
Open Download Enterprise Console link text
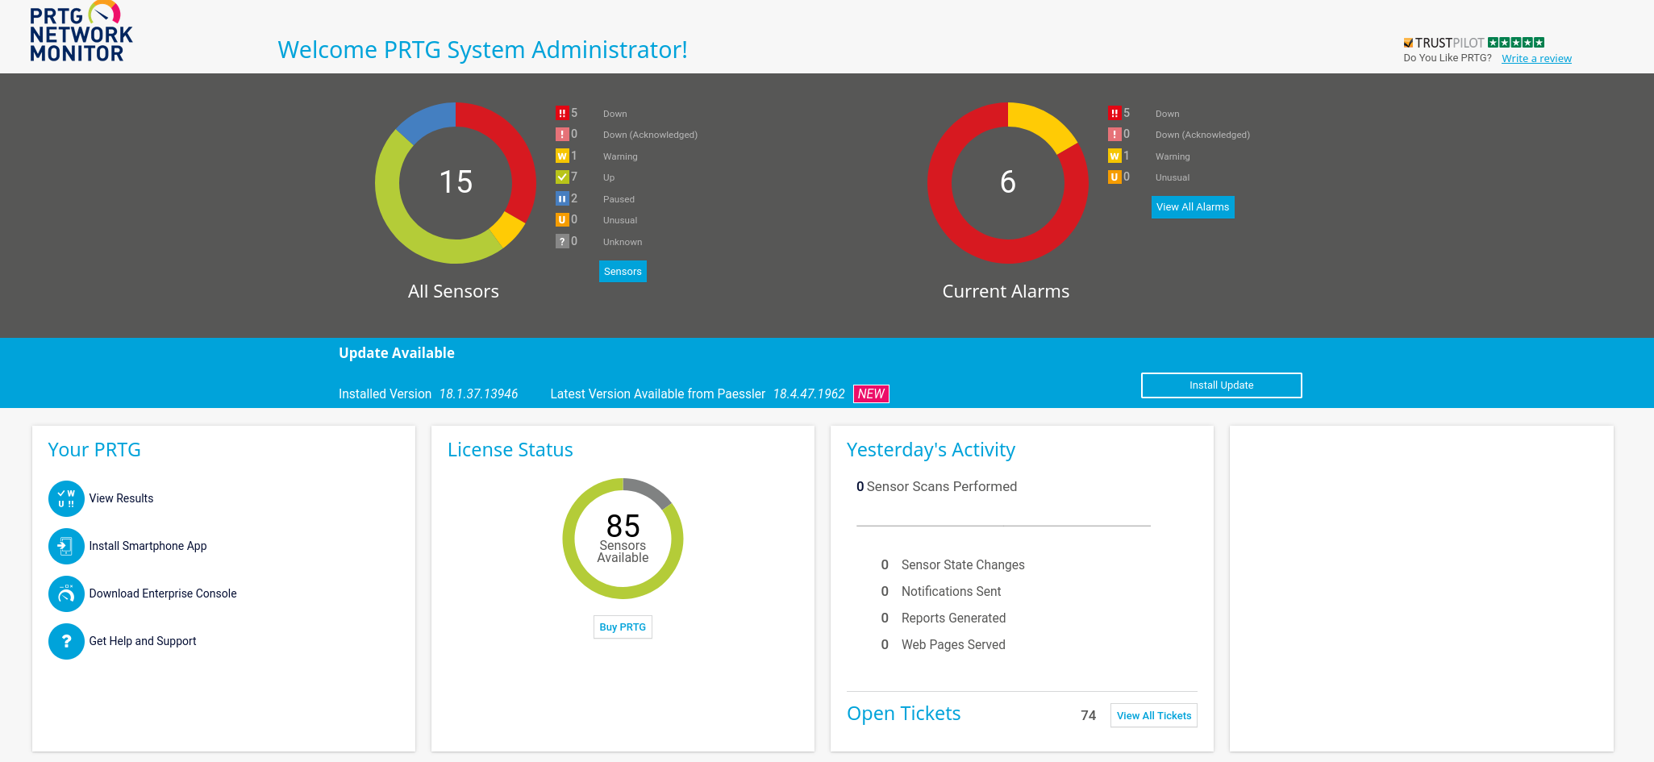pyautogui.click(x=163, y=594)
